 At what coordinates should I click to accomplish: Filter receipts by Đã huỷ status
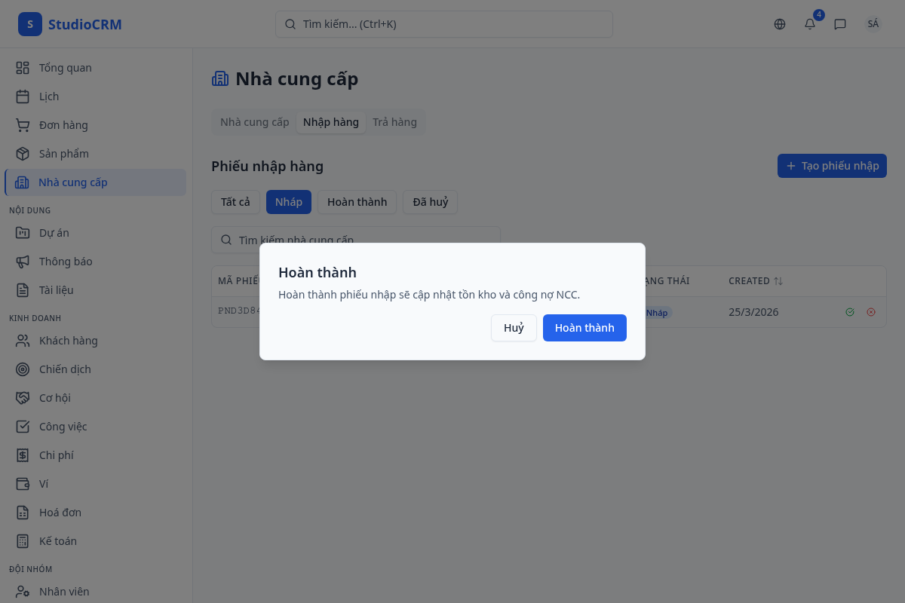(x=430, y=202)
